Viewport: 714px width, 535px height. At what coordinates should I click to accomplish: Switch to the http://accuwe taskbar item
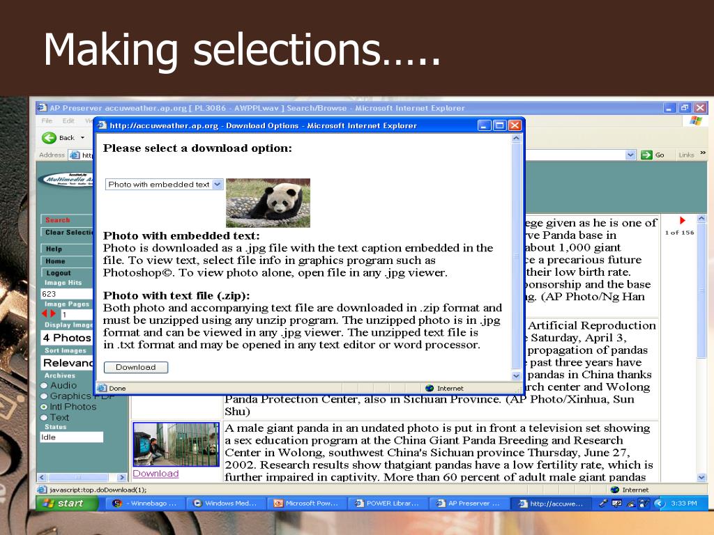pos(552,503)
